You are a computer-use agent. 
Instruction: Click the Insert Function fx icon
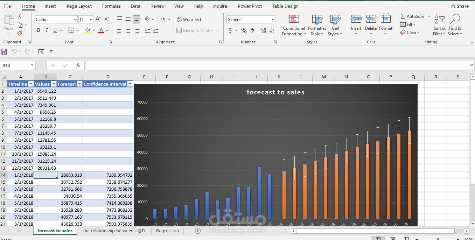tap(78, 65)
